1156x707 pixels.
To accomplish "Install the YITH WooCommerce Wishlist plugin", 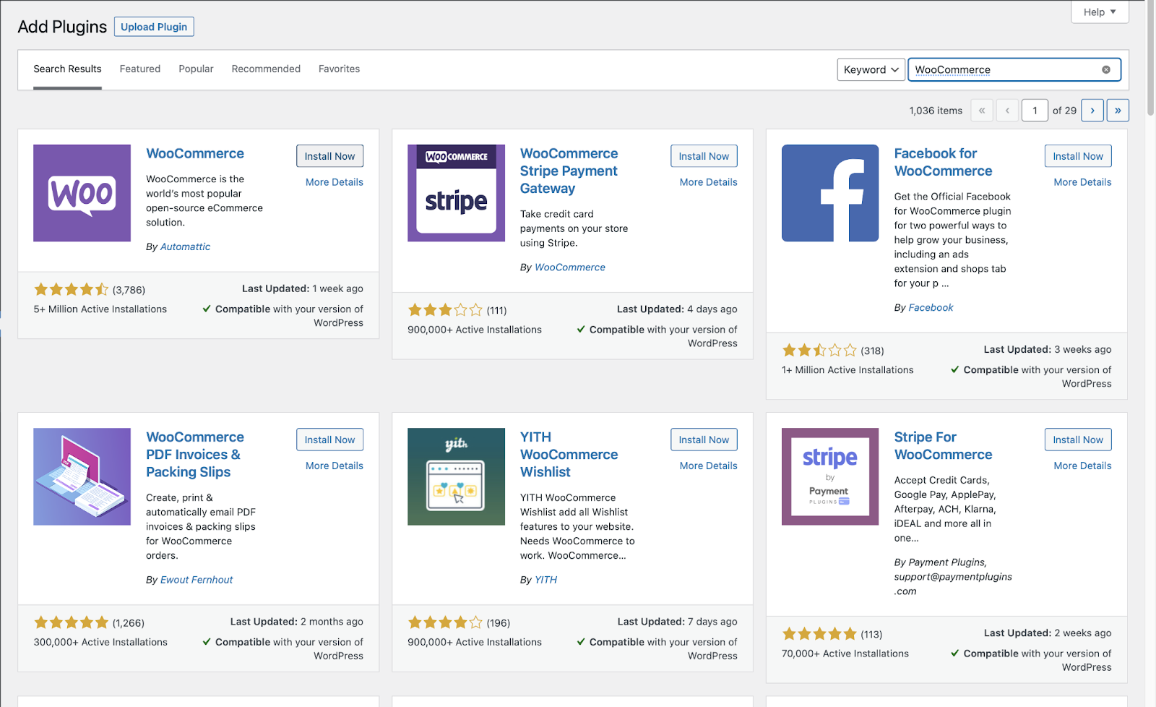I will [704, 440].
